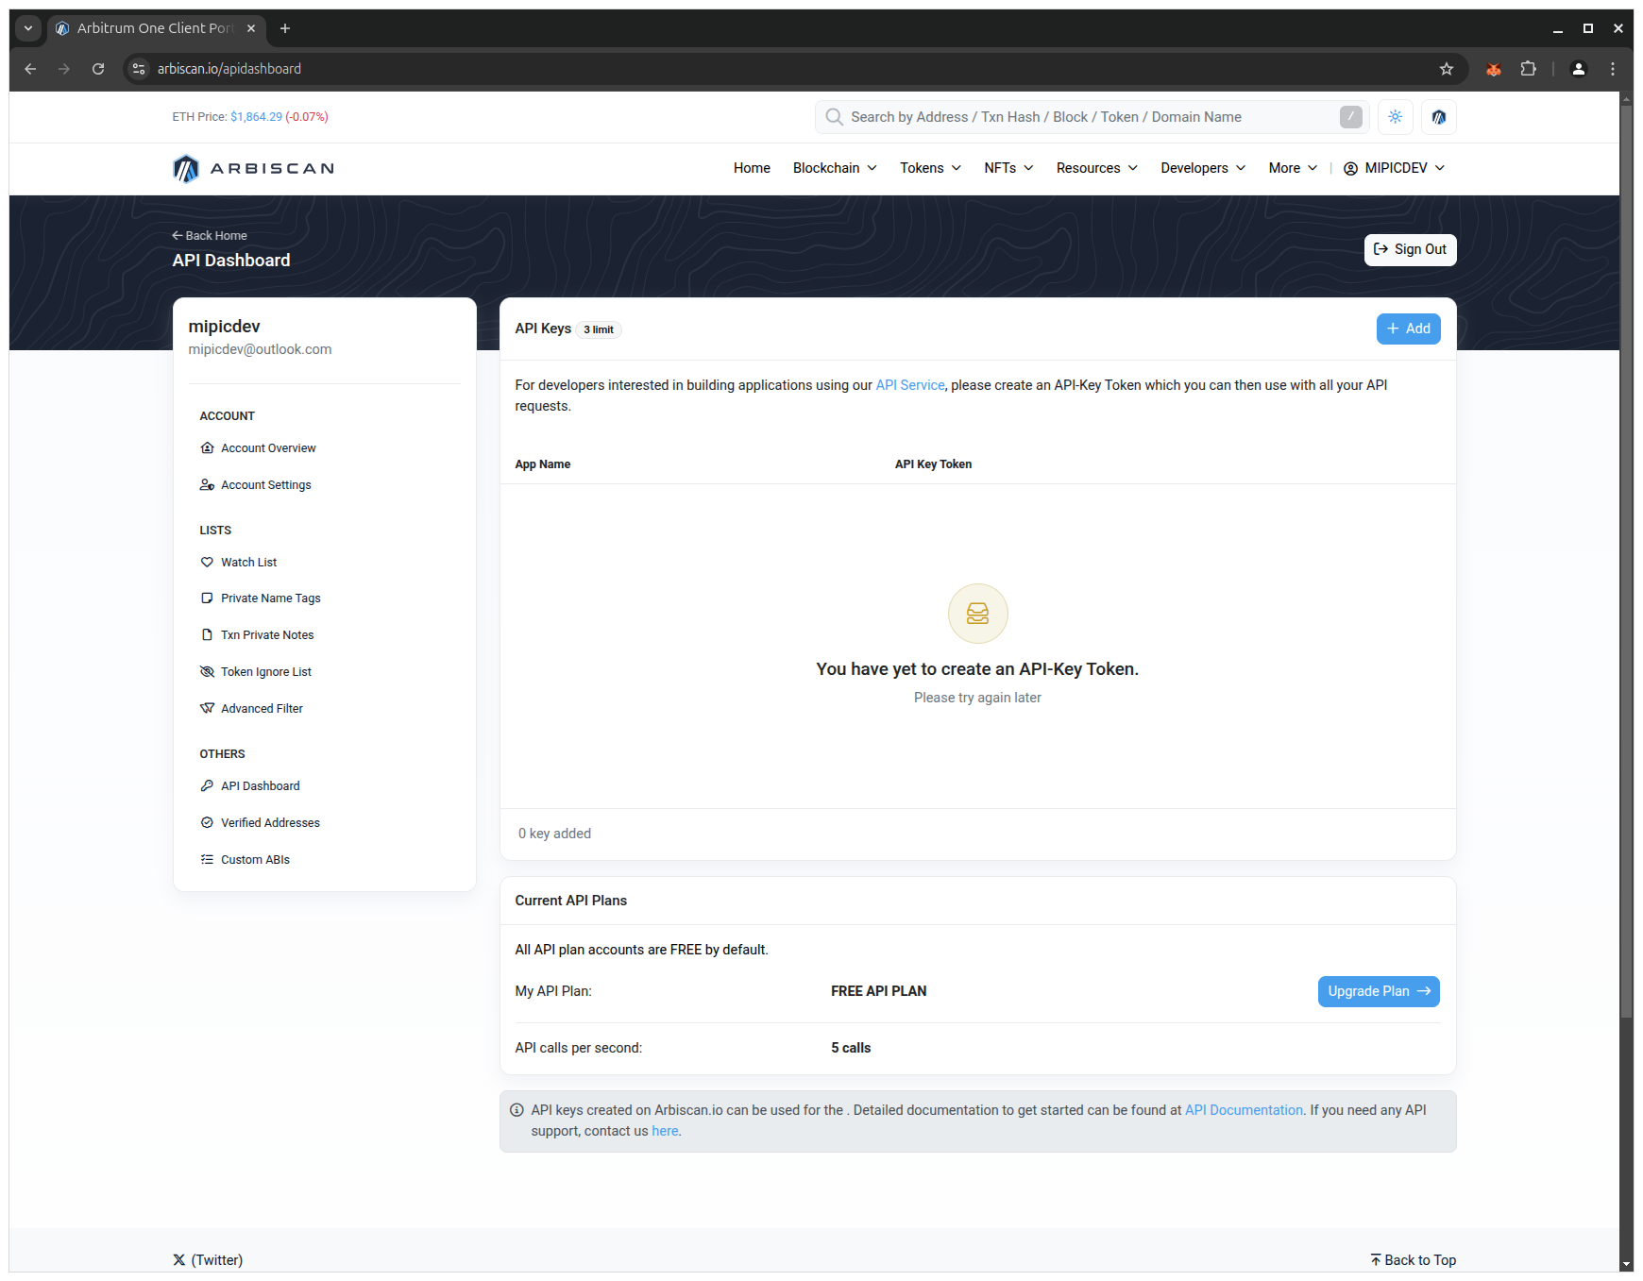Click the Arbiscan logo
Viewport: 1643px width, 1281px height.
253,168
